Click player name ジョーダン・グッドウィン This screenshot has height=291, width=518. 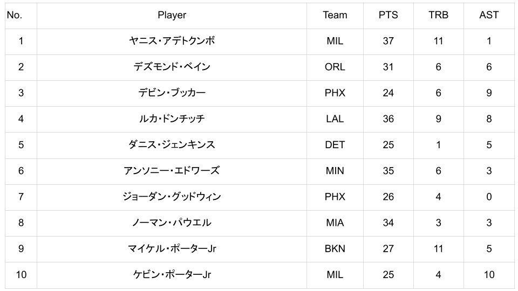coord(172,197)
